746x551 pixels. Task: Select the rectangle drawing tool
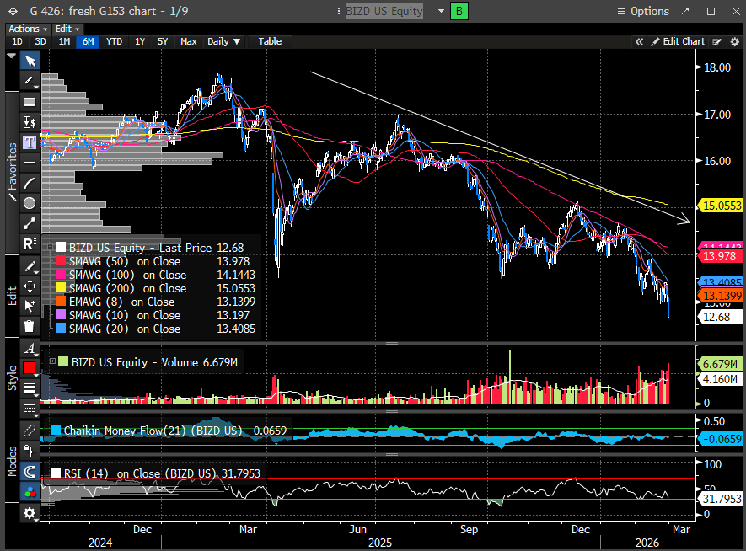(30, 101)
